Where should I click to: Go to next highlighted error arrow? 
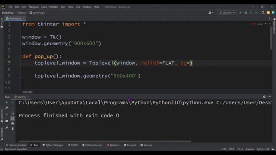270,24
